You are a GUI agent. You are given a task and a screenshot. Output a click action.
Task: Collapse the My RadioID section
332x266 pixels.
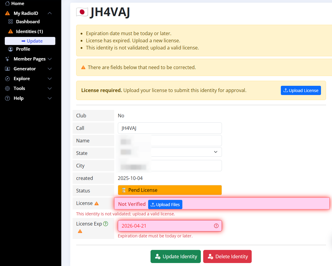[x=50, y=13]
